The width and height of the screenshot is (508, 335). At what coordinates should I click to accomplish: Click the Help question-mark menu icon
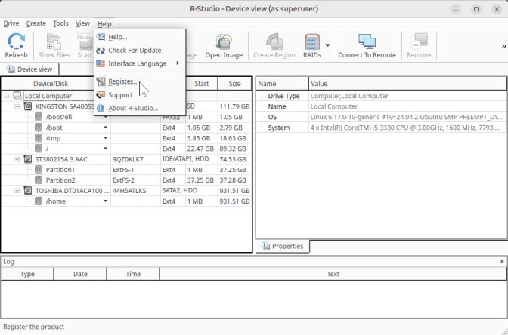click(x=101, y=37)
